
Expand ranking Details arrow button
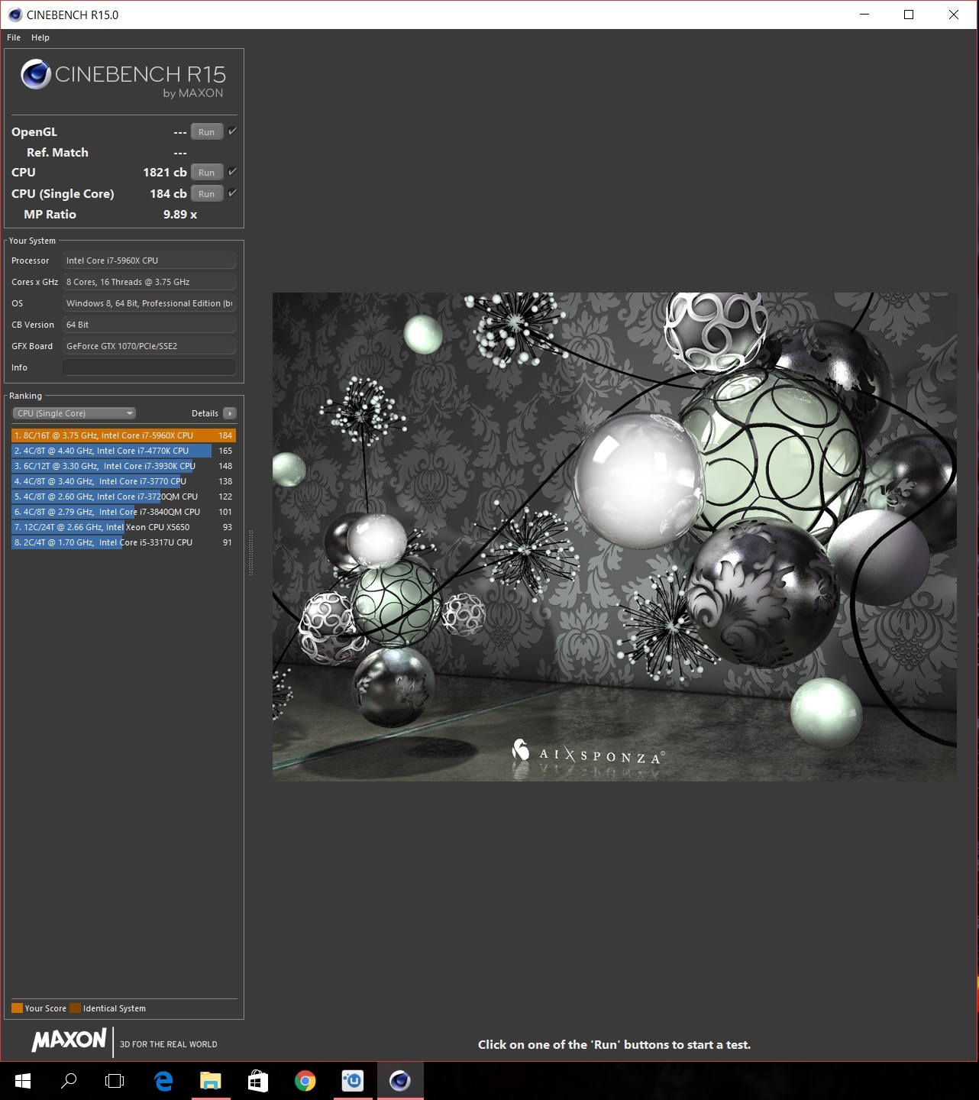[230, 413]
